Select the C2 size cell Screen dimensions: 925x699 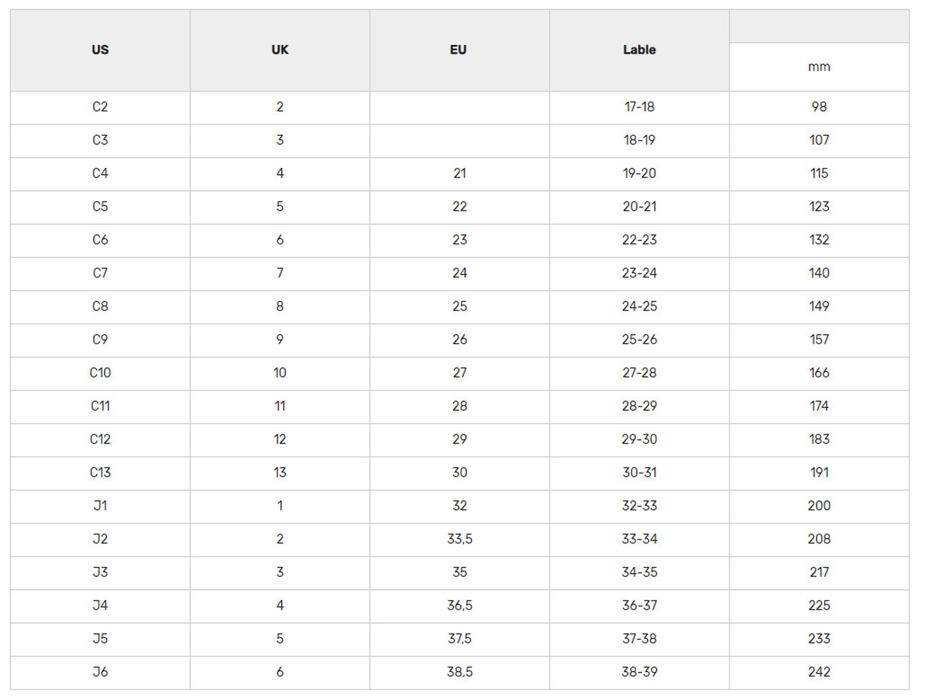click(x=100, y=107)
